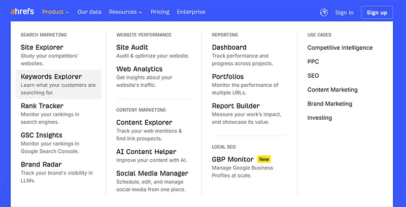The height and width of the screenshot is (207, 406).
Task: Expand the Resources dropdown menu
Action: click(125, 12)
